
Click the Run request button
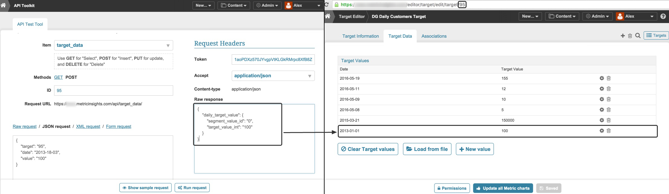(192, 188)
